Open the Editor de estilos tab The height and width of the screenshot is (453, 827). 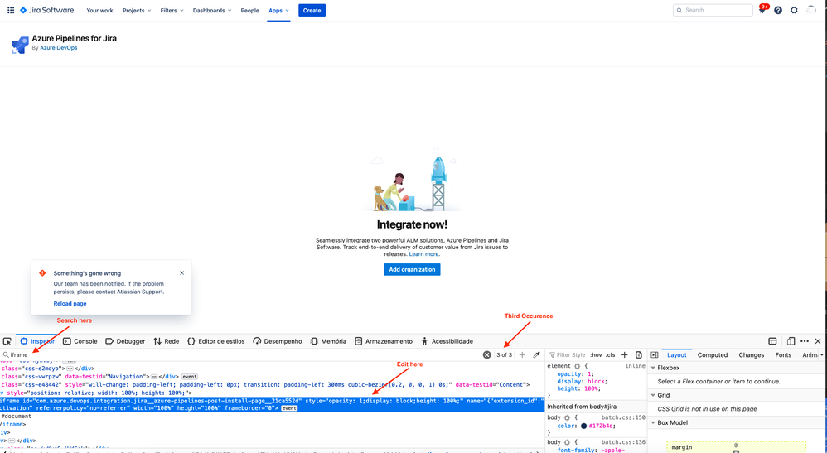[215, 341]
